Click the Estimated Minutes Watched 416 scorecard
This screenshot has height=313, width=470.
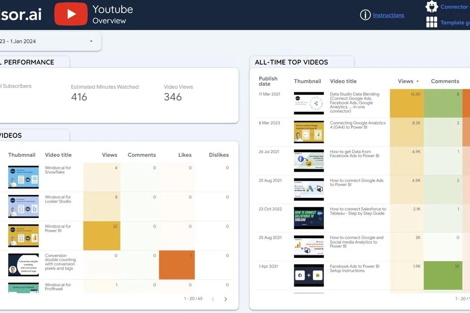105,93
